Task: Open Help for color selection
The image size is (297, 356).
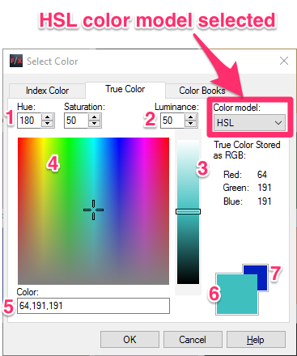Action: (256, 340)
